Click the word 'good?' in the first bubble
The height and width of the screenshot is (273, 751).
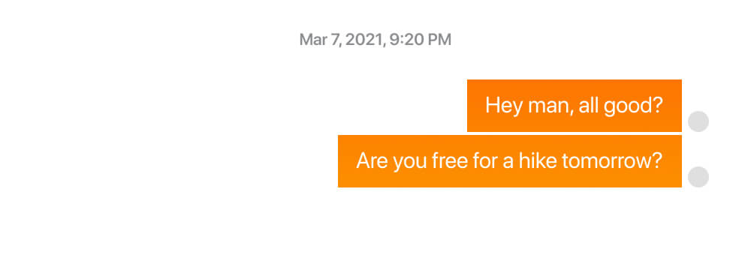click(x=632, y=106)
